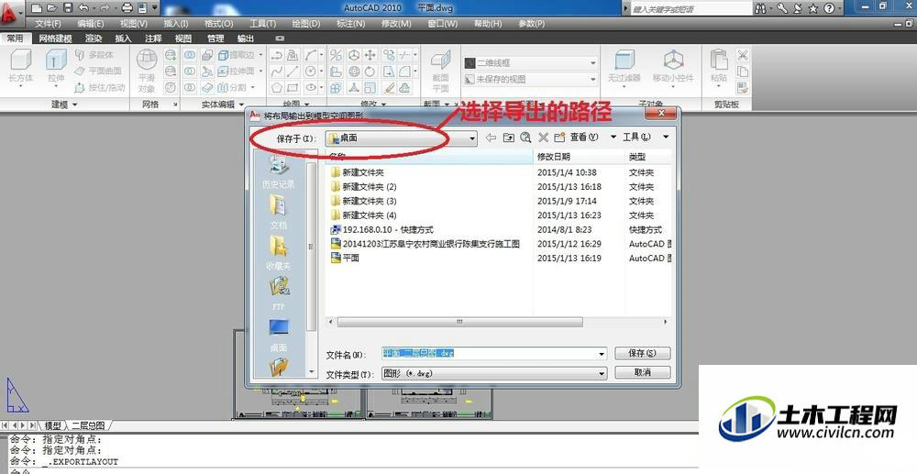Click the Plot printer icon in quick access

point(127,8)
